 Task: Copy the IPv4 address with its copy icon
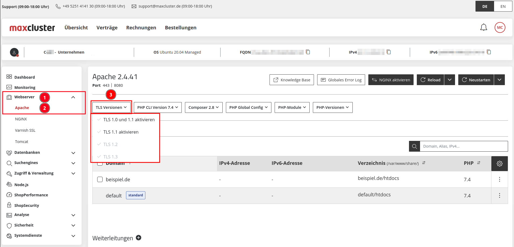[389, 52]
